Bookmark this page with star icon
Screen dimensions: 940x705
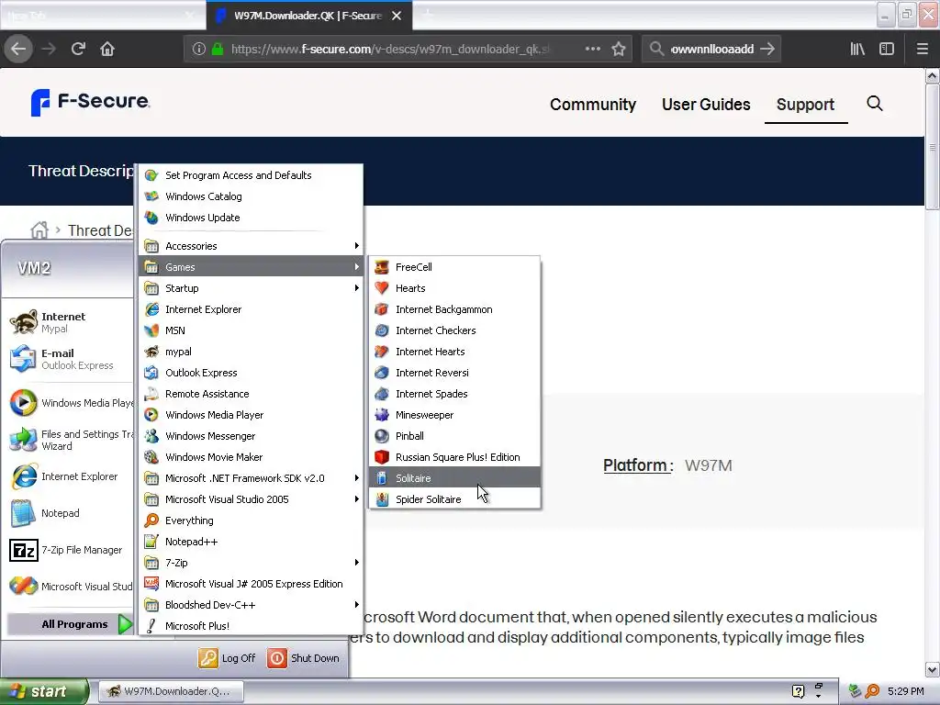coord(619,50)
